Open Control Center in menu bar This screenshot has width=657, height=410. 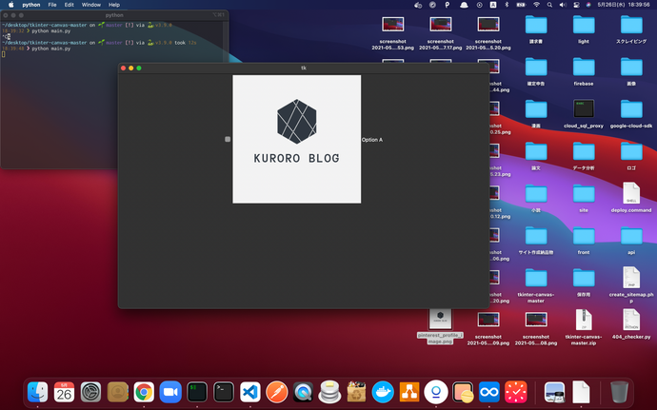pos(576,5)
